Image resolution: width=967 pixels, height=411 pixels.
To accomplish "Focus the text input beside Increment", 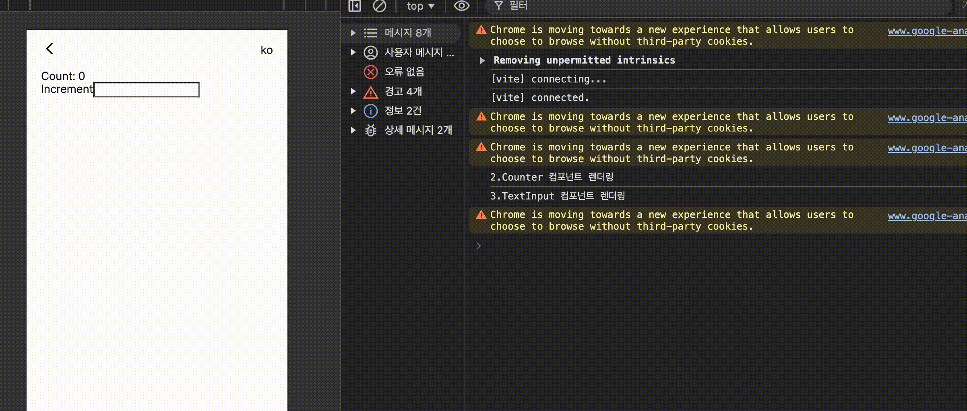I will (x=147, y=90).
